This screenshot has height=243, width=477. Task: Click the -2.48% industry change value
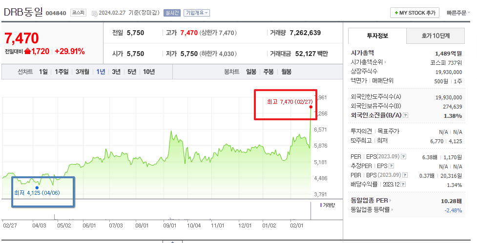(453, 210)
